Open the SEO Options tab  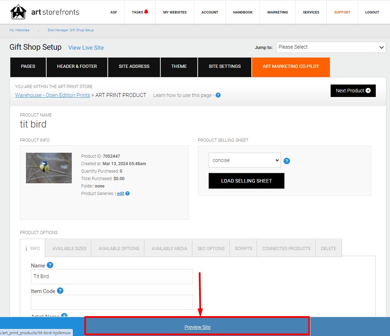click(211, 248)
